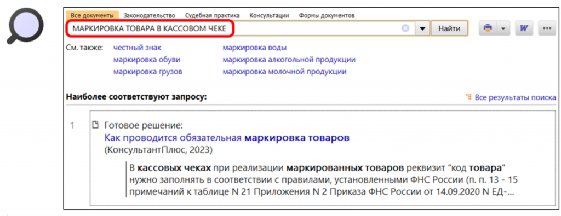The height and width of the screenshot is (216, 561).
Task: Open the Судебная практика tab
Action: pyautogui.click(x=213, y=16)
